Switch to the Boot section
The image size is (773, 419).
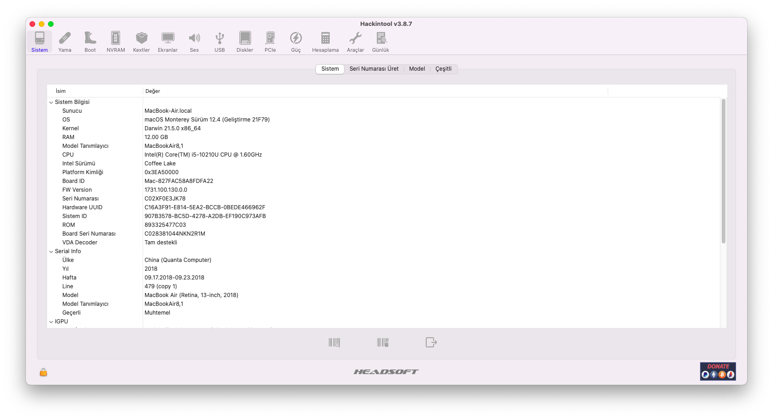(90, 42)
